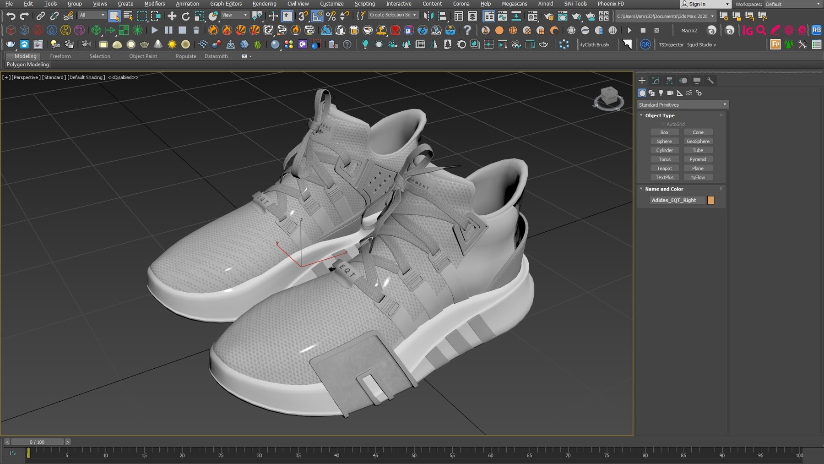Click the Select and Link icon
Image resolution: width=824 pixels, height=464 pixels.
(40, 16)
